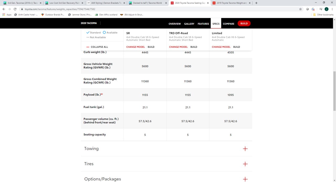336x182 pixels.
Task: Build the Limited model
Action: (237, 47)
